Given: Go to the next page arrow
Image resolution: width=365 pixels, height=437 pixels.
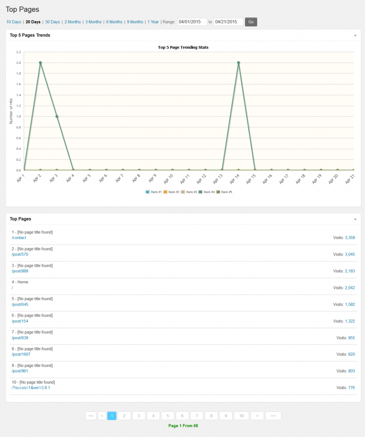Looking at the screenshot, I should 257,416.
